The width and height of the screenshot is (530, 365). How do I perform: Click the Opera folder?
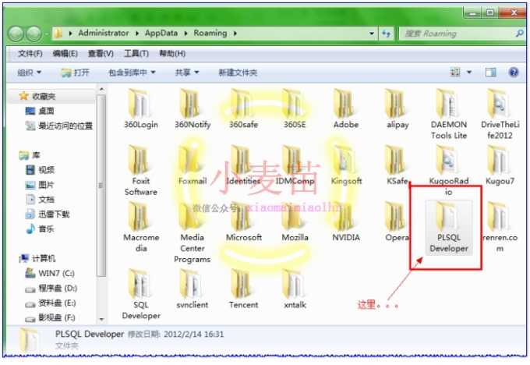click(397, 222)
